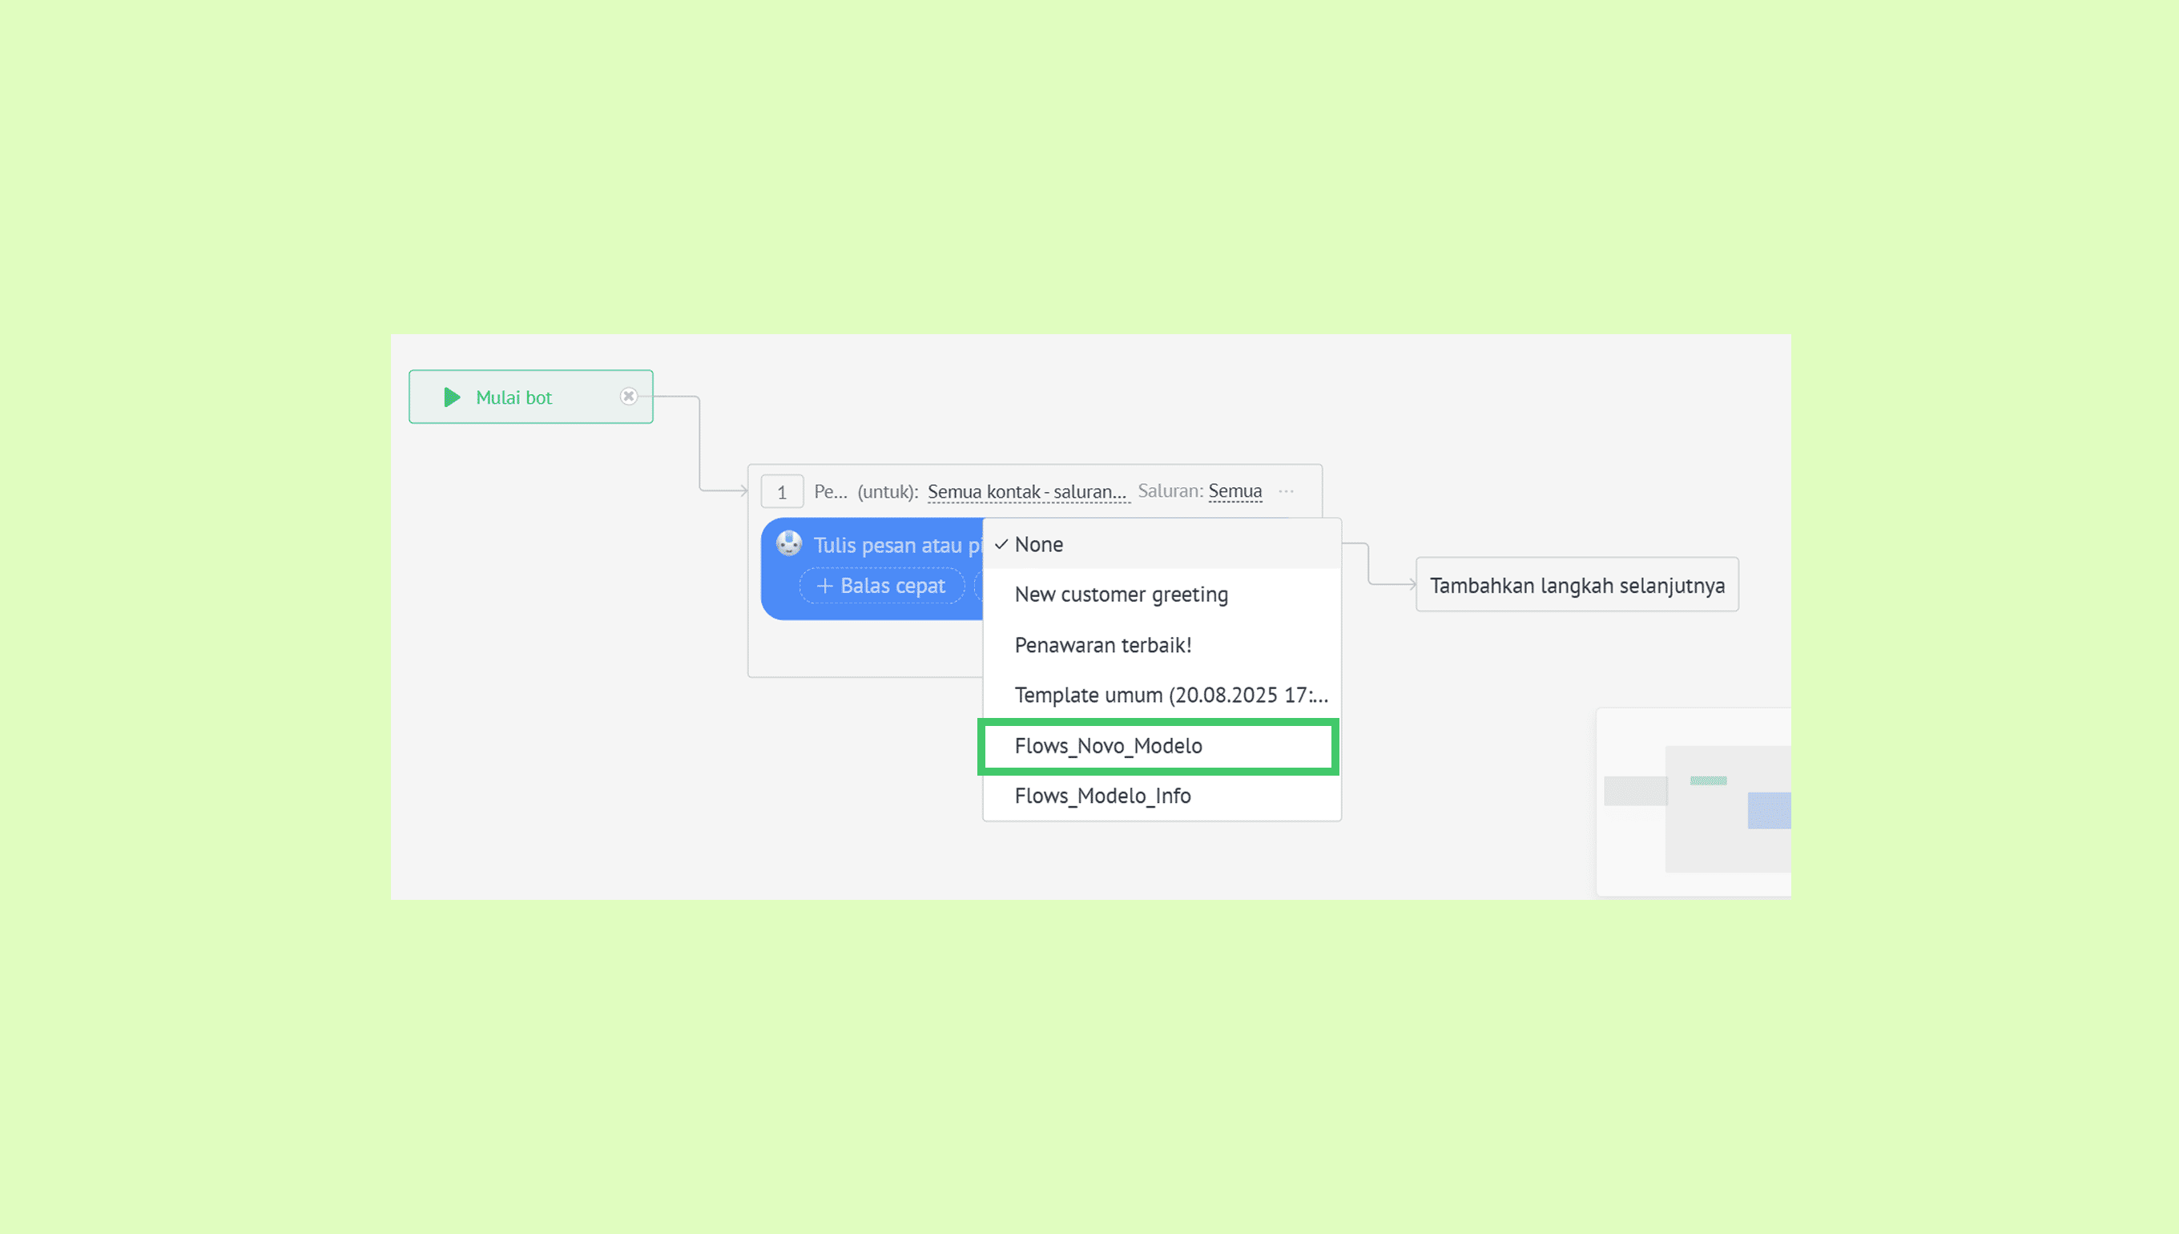Click the blue viewport rectangle in minimap

[1768, 810]
